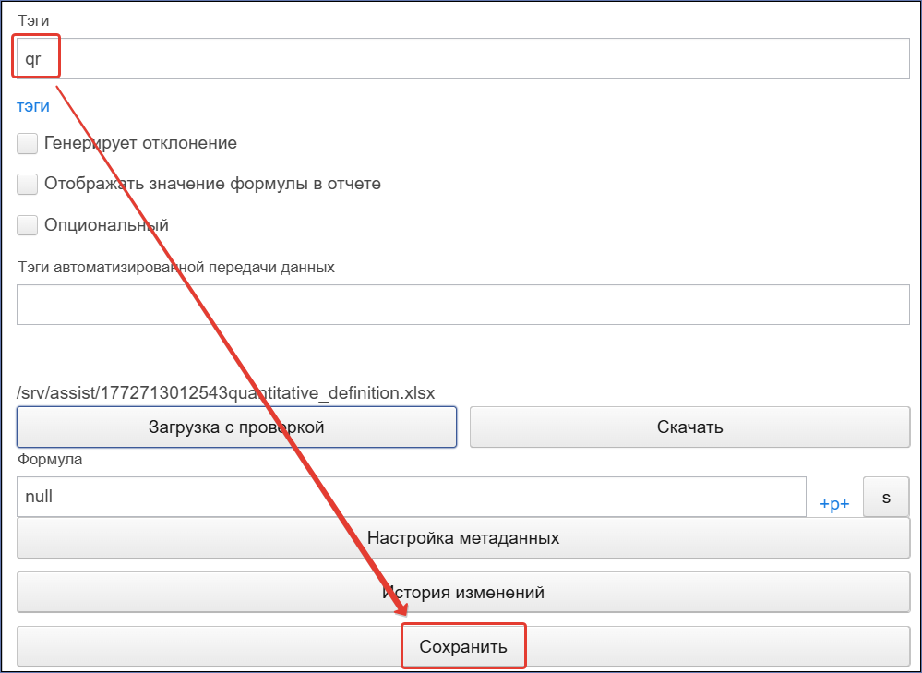
Task: Enable the Генерирует отклонение checkbox
Action: [27, 143]
